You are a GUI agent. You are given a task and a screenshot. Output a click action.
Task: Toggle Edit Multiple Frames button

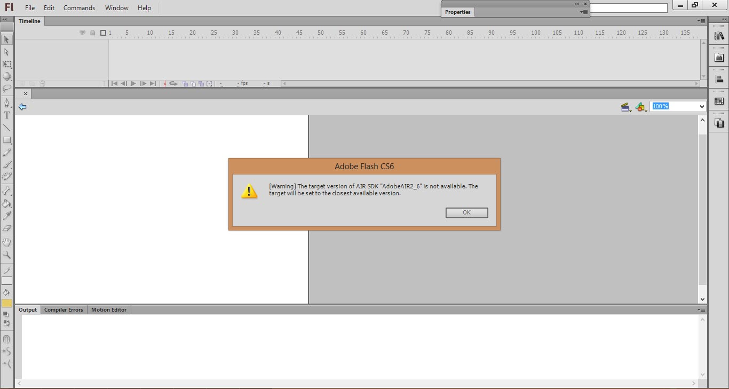(x=201, y=84)
